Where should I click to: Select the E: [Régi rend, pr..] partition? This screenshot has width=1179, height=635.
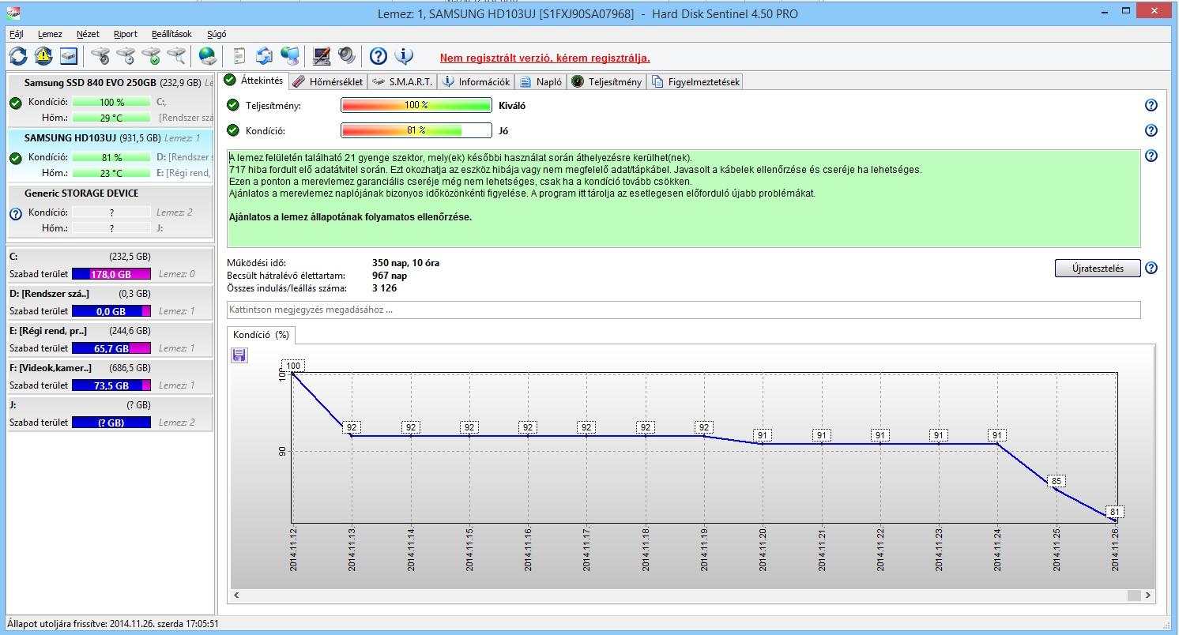[x=110, y=340]
